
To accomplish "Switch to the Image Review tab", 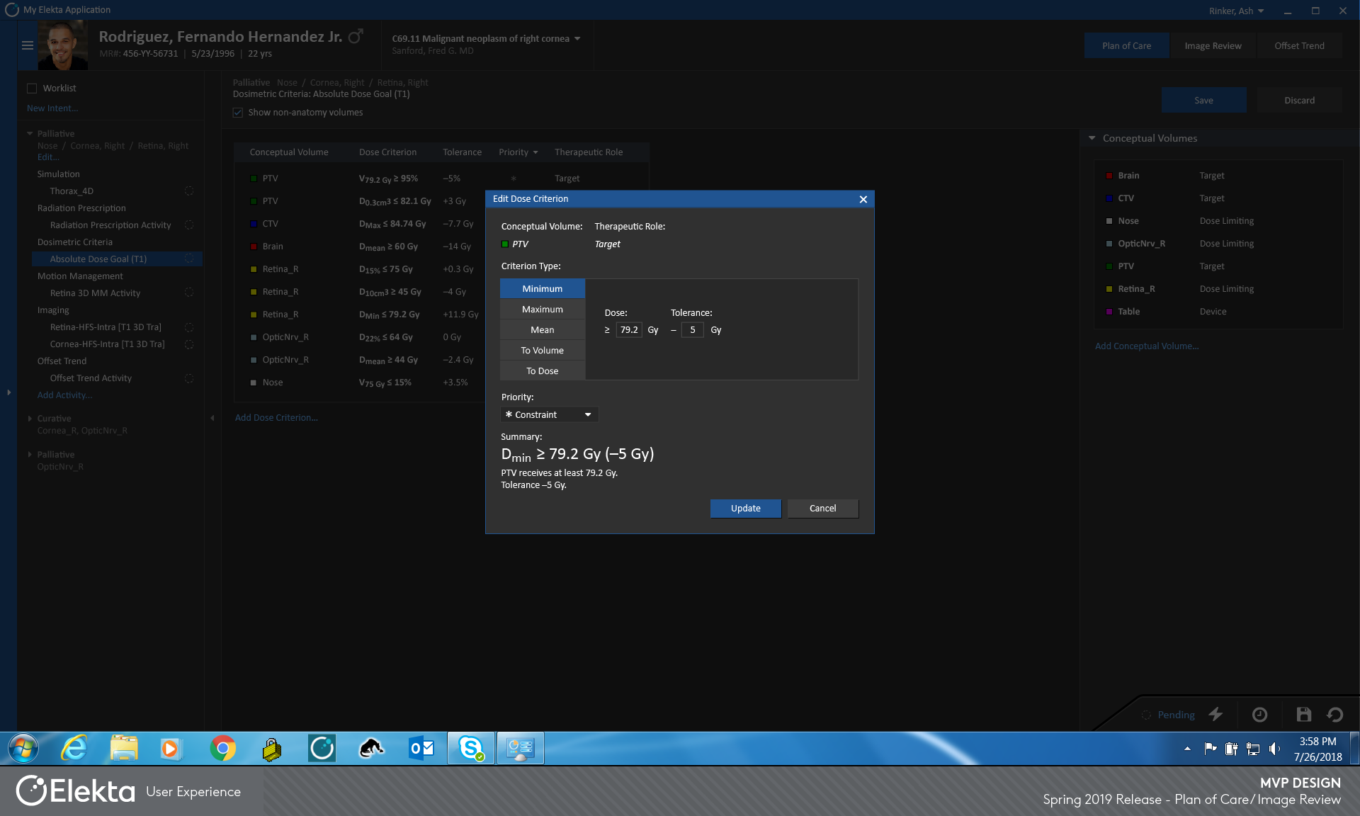I will (x=1213, y=45).
